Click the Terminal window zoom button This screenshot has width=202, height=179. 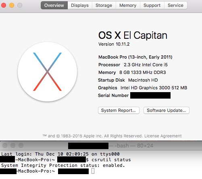coord(21,145)
